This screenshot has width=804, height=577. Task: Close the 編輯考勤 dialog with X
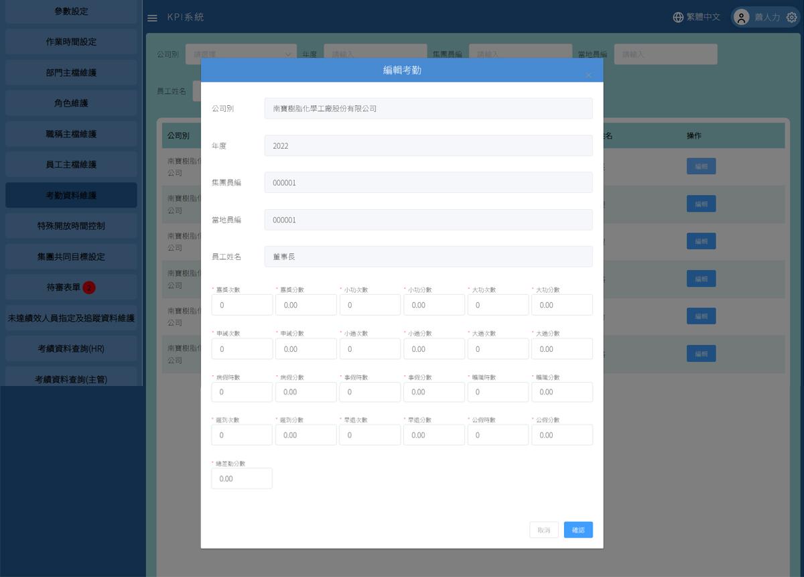click(x=588, y=75)
